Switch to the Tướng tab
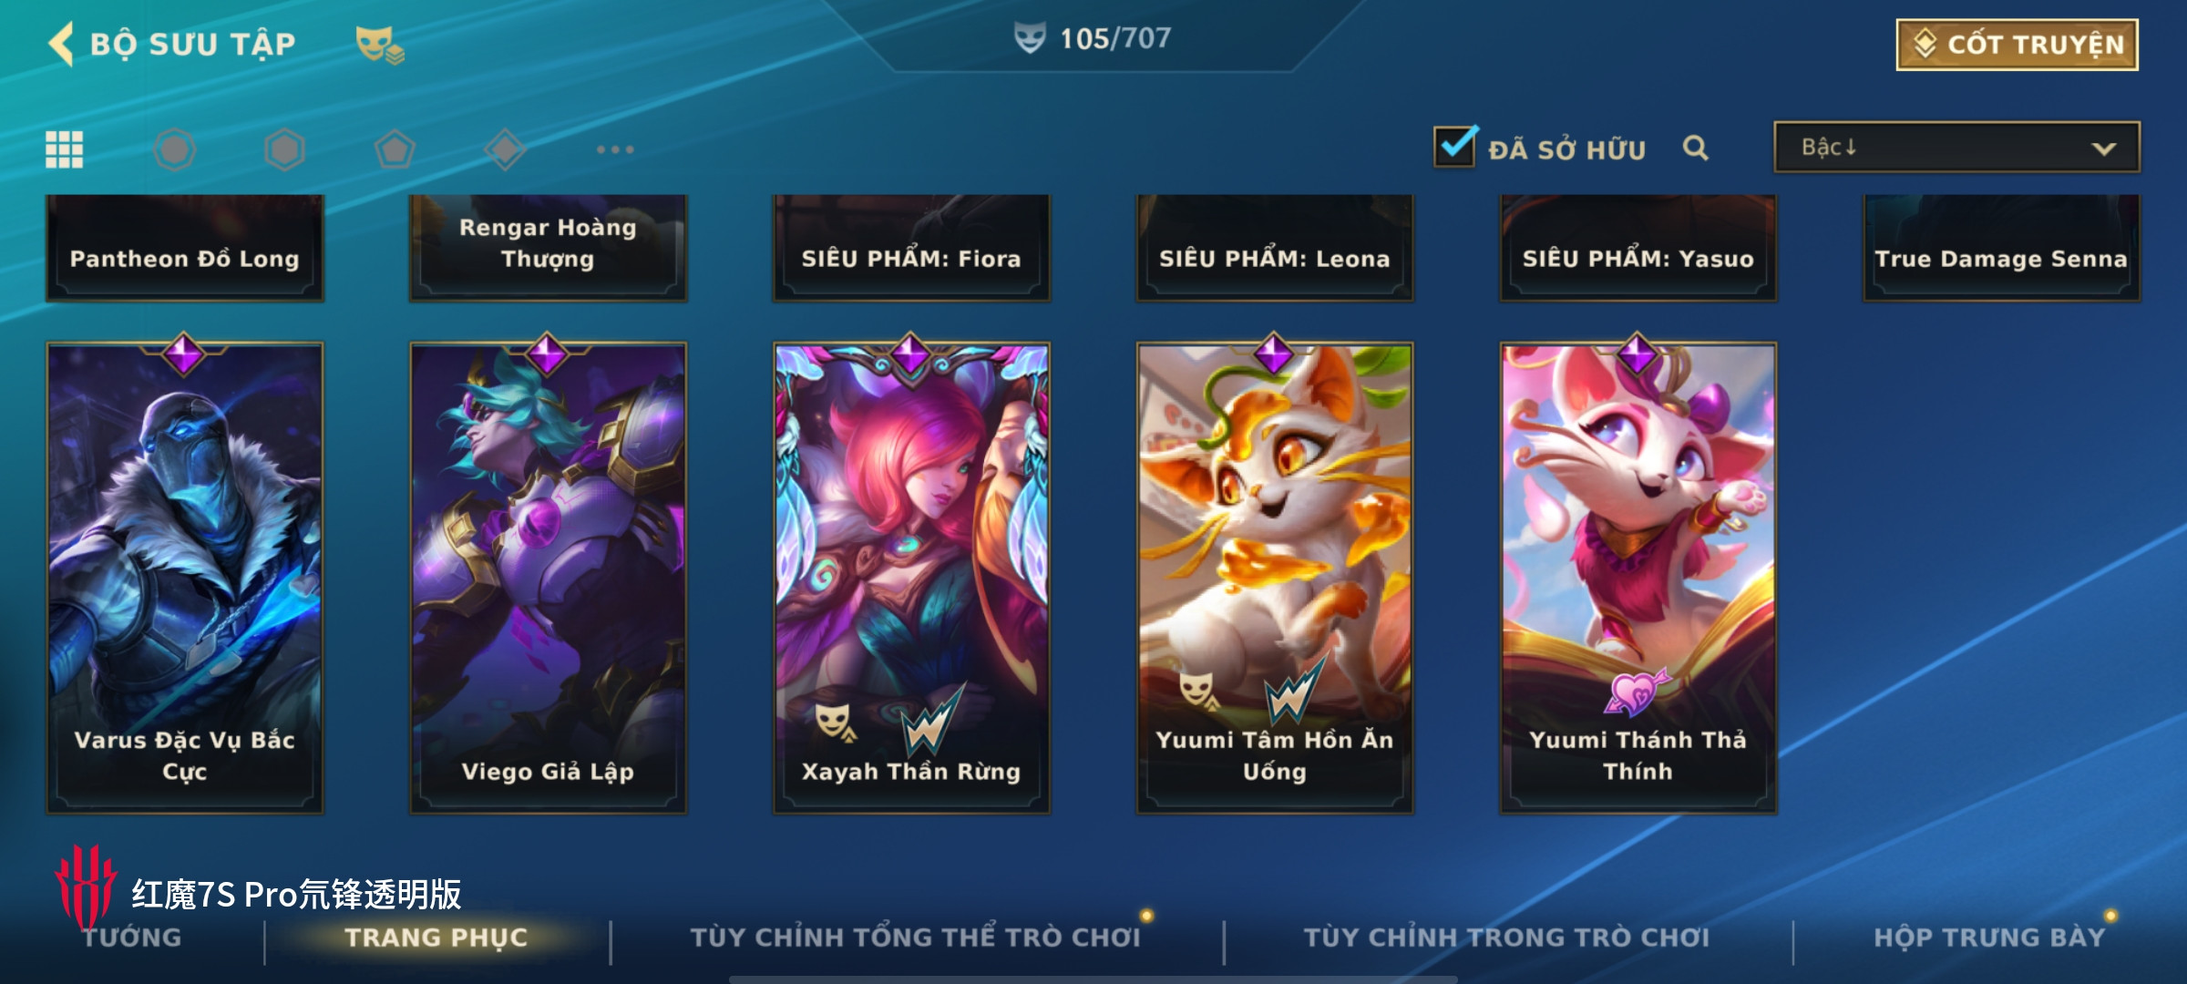Screen dimensions: 2187x984 tap(133, 938)
